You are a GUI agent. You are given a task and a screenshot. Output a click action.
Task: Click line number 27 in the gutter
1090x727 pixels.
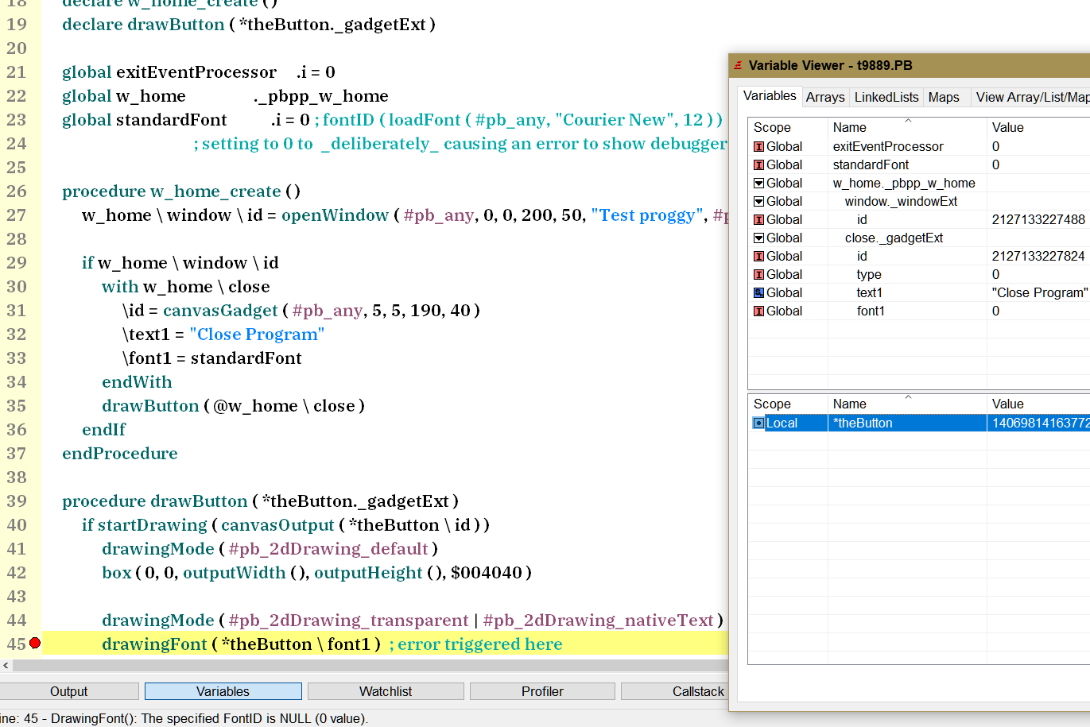[16, 215]
